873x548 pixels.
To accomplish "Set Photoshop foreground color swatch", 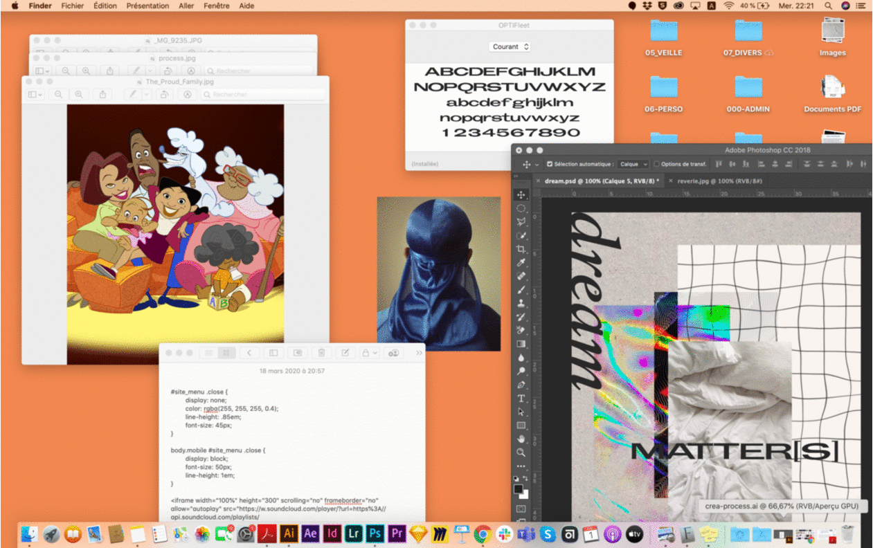I will pyautogui.click(x=519, y=488).
